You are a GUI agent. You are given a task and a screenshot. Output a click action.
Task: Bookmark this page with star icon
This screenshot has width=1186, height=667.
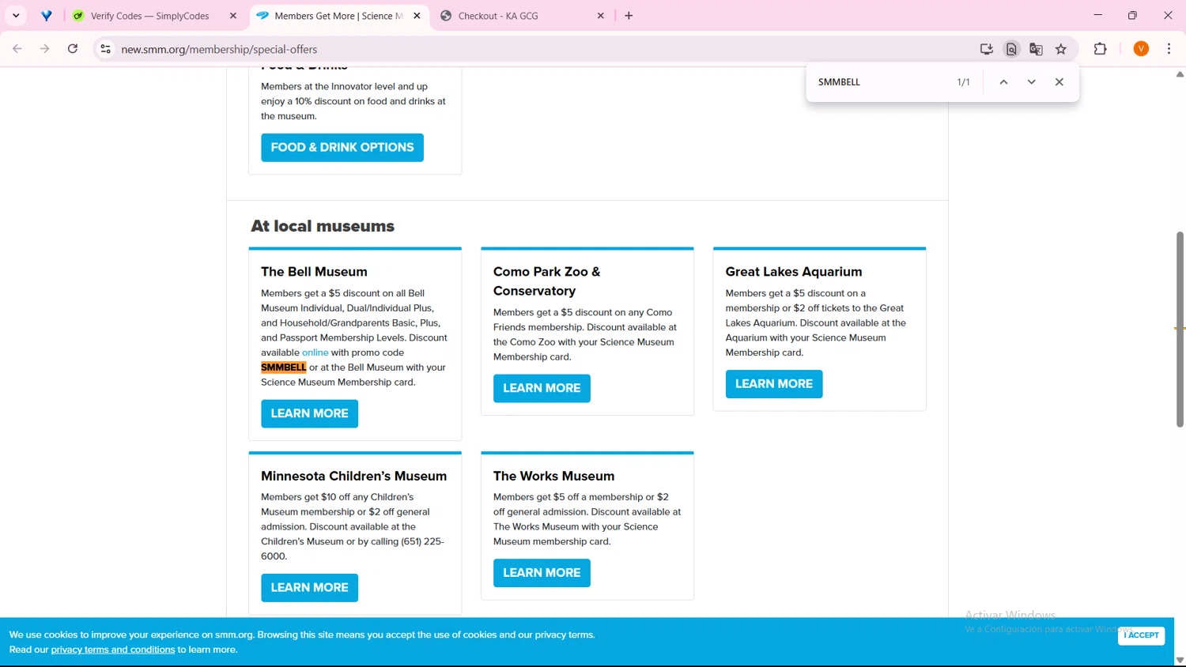[1061, 49]
